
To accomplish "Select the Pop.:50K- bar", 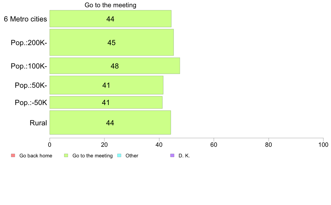I will [106, 85].
